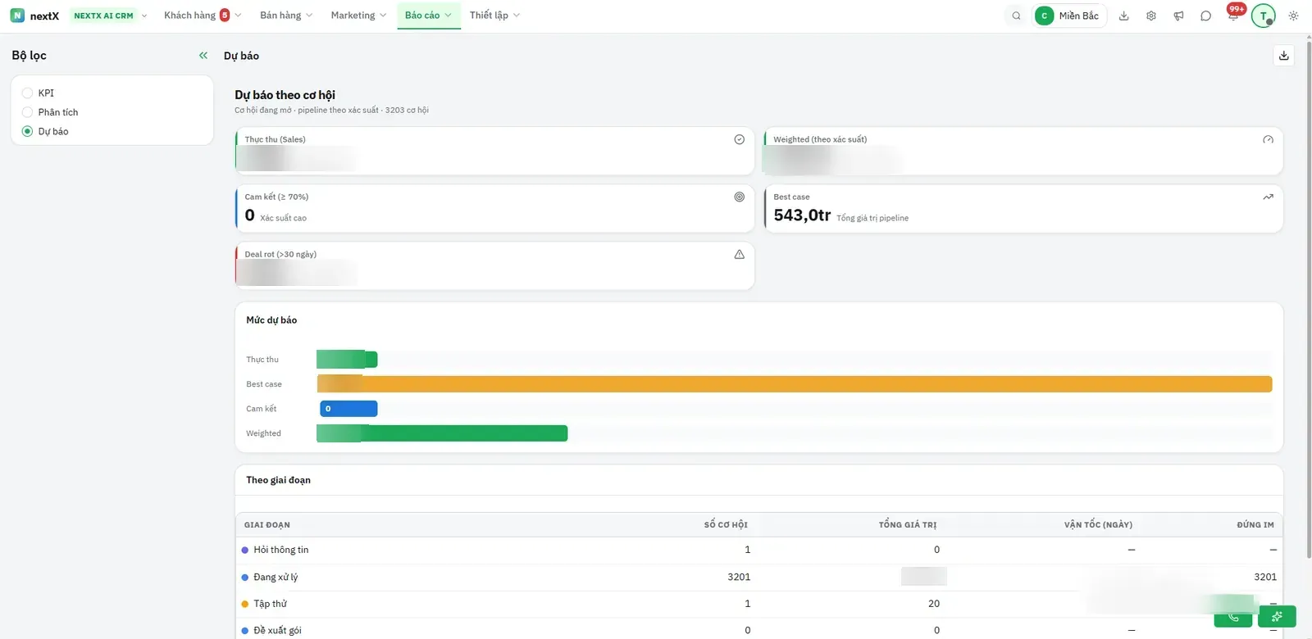Collapse the Bộ lọc panel with double chevron
1312x639 pixels.
pos(203,56)
